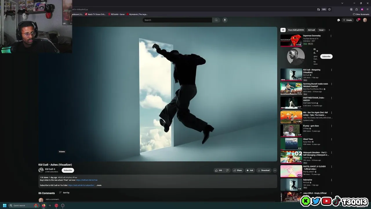
Task: Open the KidCudi.lnk.to/Free link
Action: (87, 180)
